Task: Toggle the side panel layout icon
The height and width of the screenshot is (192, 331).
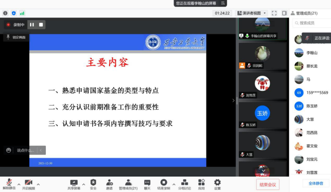Action: [284, 13]
